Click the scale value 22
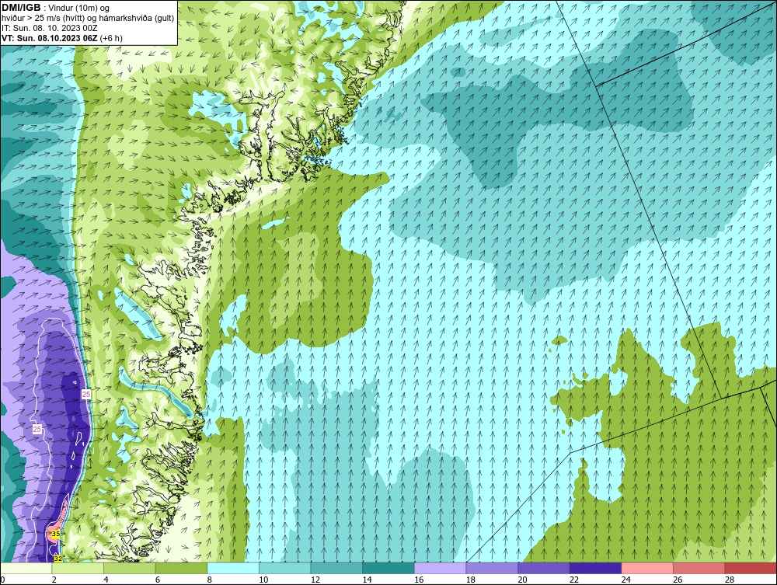 coord(574,580)
